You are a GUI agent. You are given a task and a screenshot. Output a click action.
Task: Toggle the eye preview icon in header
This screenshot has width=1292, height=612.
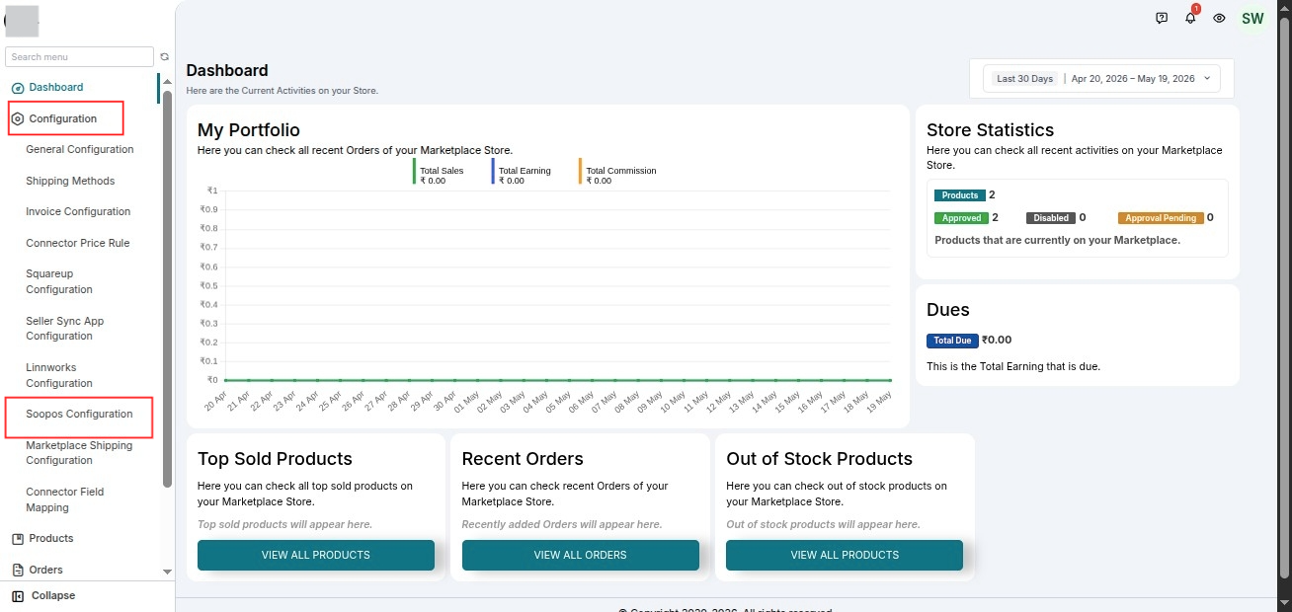1219,19
